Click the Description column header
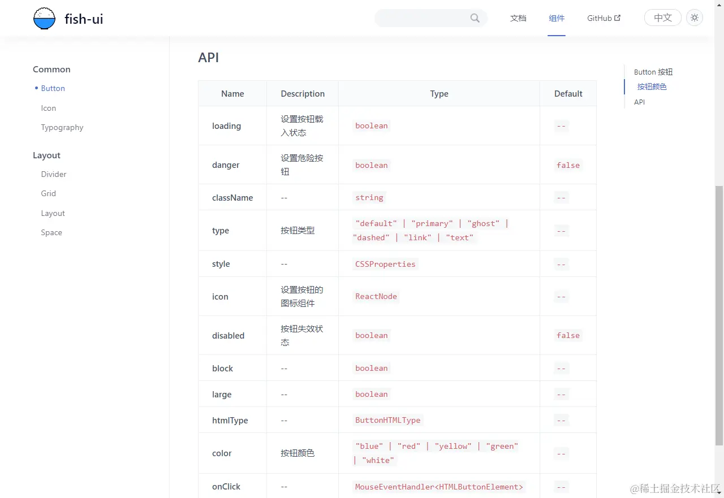Viewport: 724px width, 498px height. click(303, 94)
